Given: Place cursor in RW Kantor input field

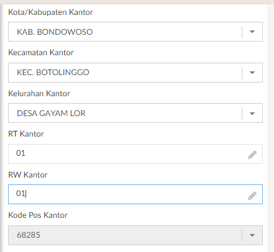Looking at the screenshot, I should click(x=135, y=194).
